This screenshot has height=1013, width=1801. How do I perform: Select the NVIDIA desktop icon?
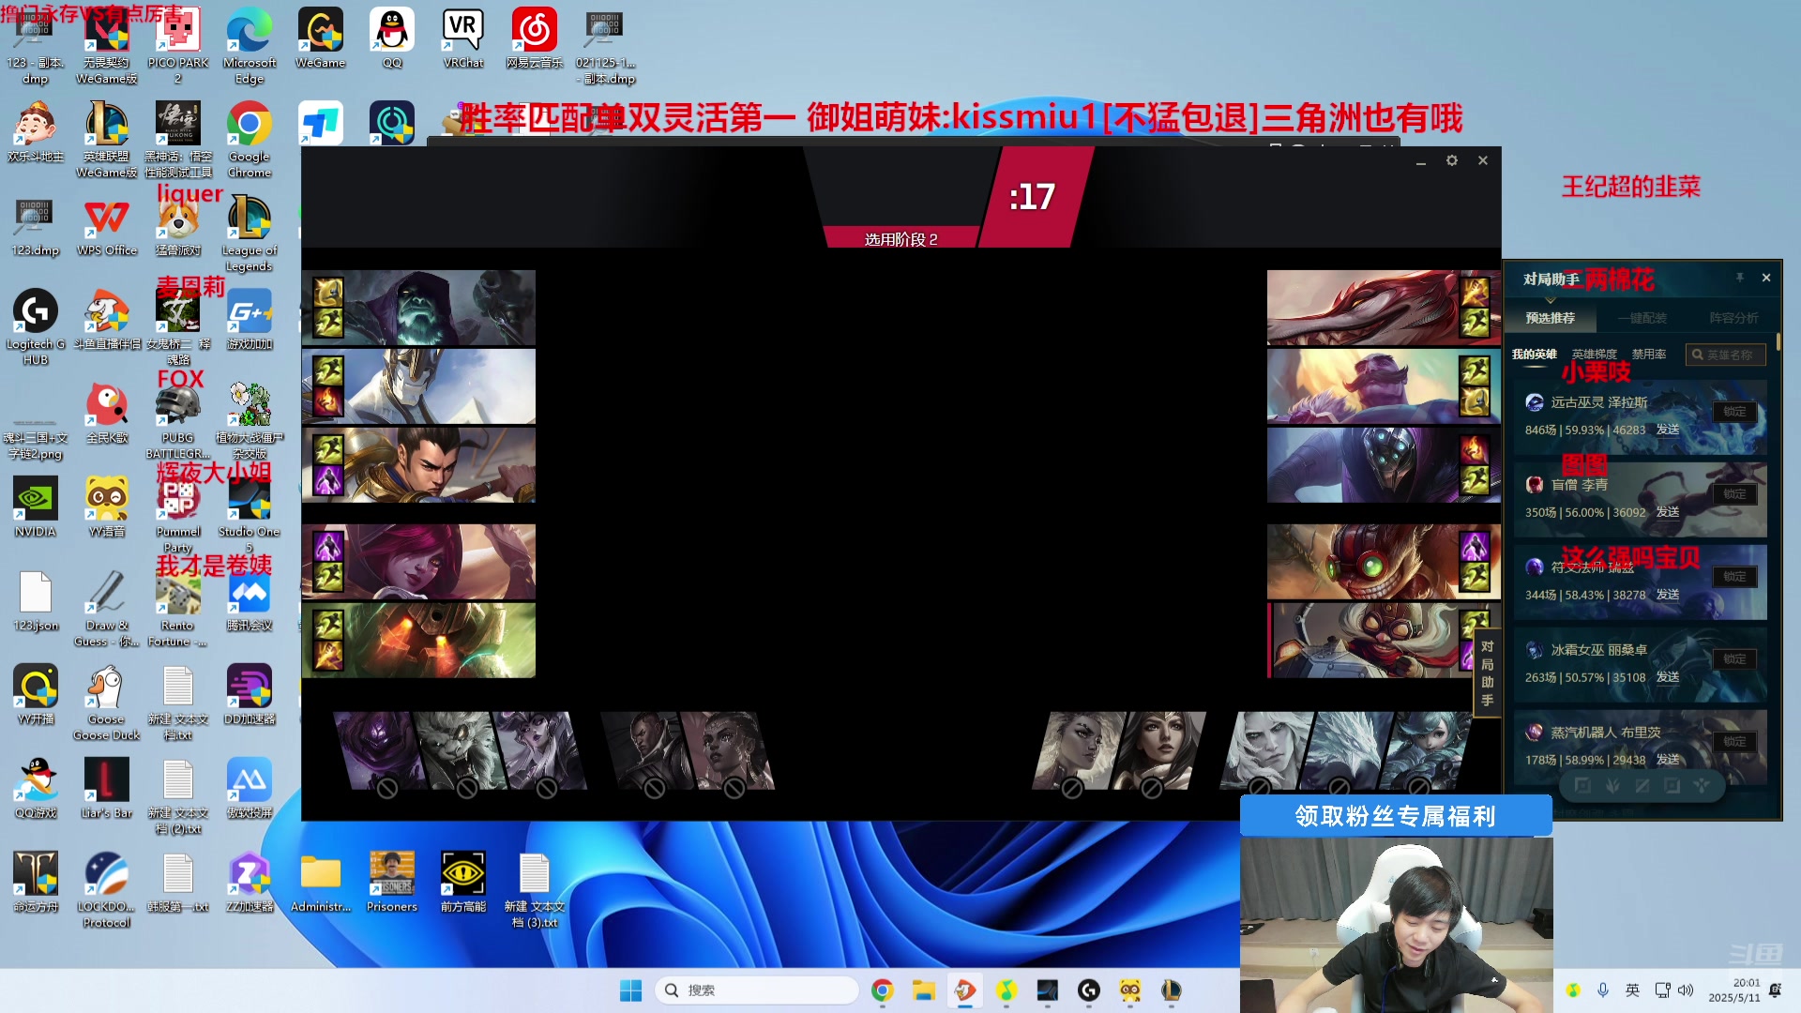(x=36, y=507)
